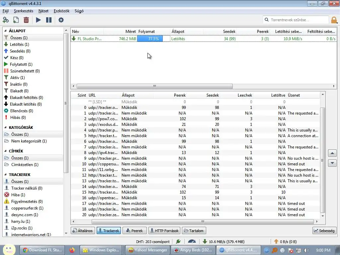The height and width of the screenshot is (255, 340).
Task: Click the add torrent file toolbar icon
Action: coord(16,20)
